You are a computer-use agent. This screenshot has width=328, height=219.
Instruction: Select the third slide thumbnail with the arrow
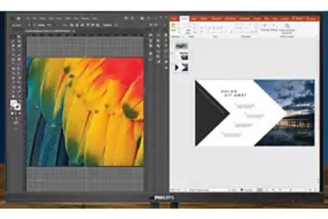tap(182, 67)
